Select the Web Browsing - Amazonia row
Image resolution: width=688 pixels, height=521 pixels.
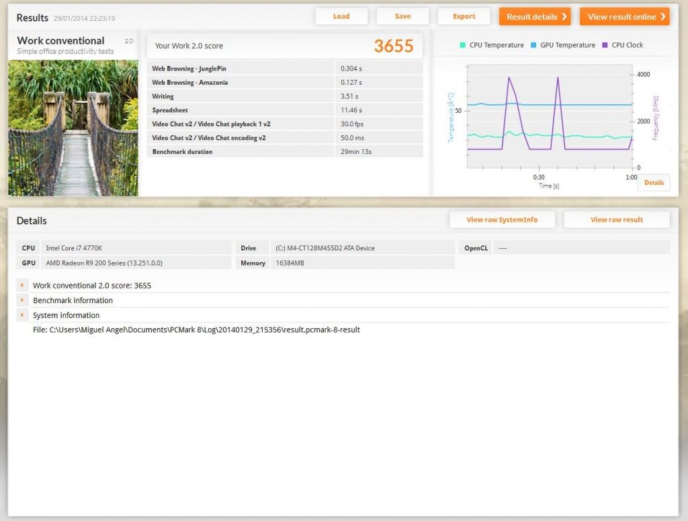pyautogui.click(x=285, y=82)
